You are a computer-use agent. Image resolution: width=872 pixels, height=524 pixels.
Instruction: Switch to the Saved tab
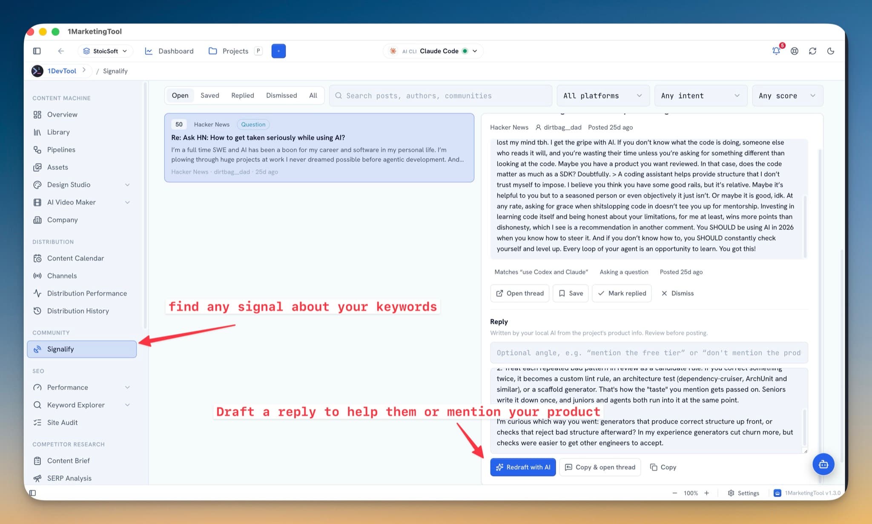(x=210, y=95)
